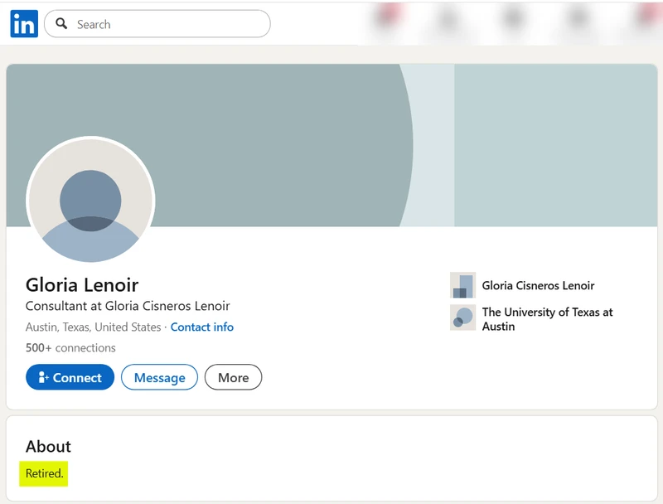Click the Consultant headline text

128,306
